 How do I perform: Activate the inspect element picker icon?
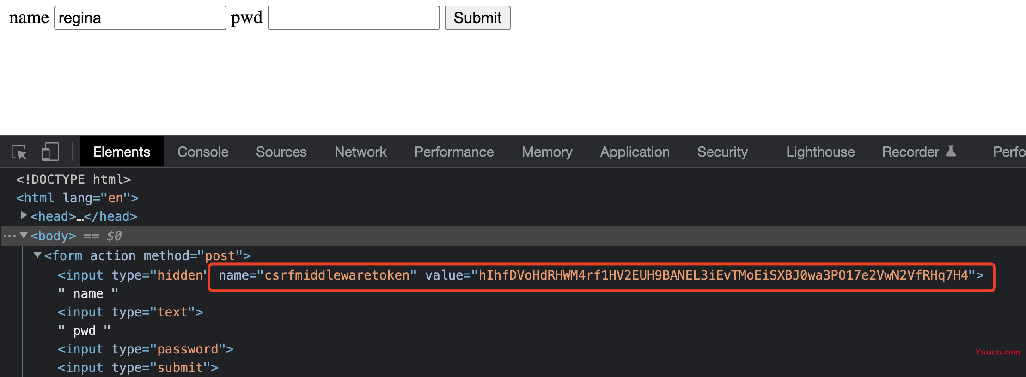click(19, 152)
